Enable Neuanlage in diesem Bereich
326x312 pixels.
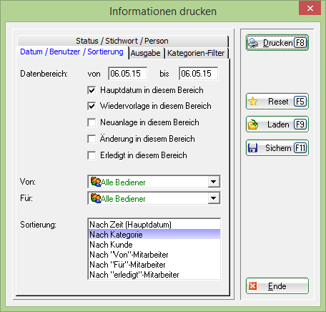click(x=92, y=122)
